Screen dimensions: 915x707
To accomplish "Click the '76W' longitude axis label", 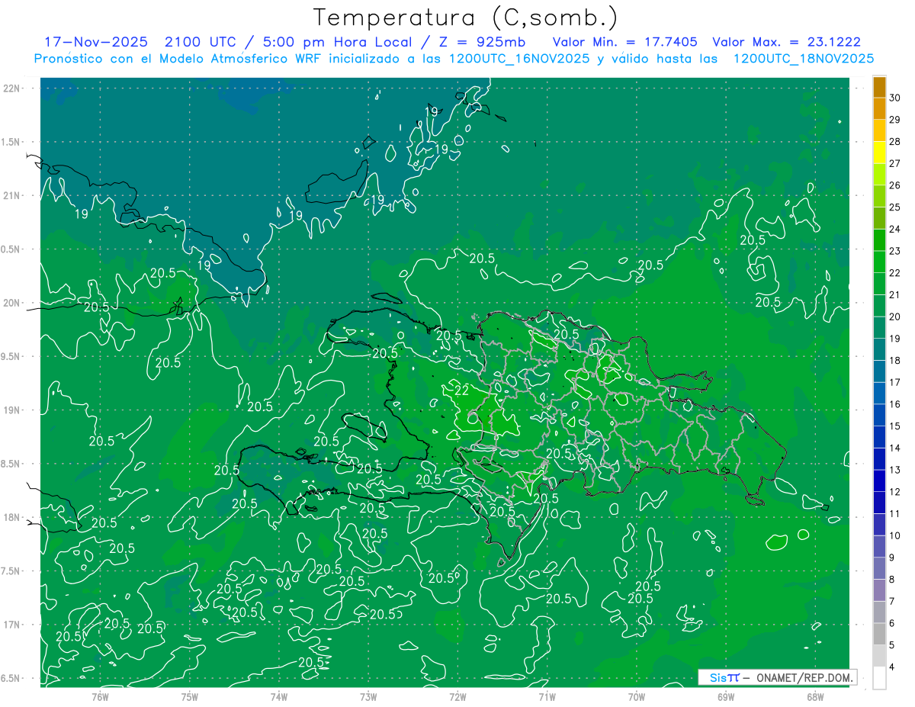I will [100, 696].
